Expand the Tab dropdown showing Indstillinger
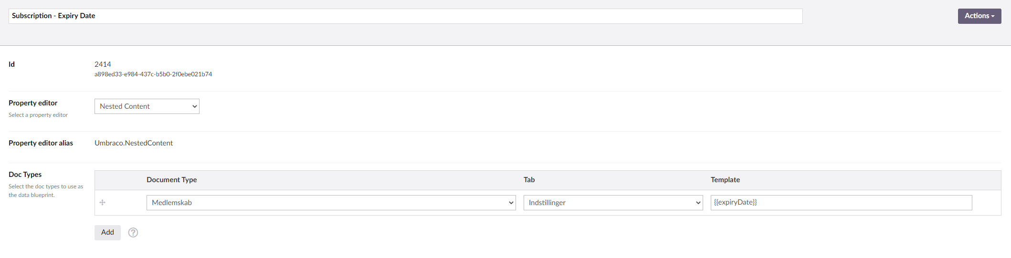 point(613,203)
